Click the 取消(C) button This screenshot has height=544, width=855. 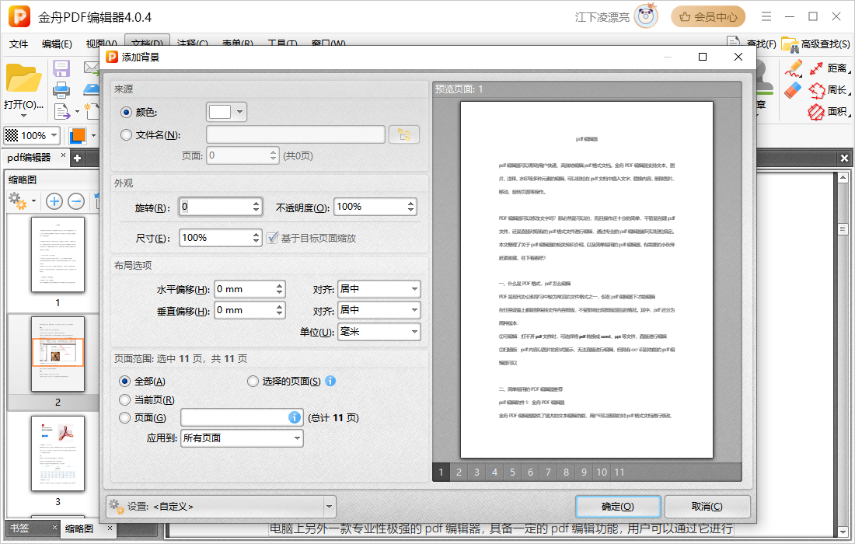[707, 507]
